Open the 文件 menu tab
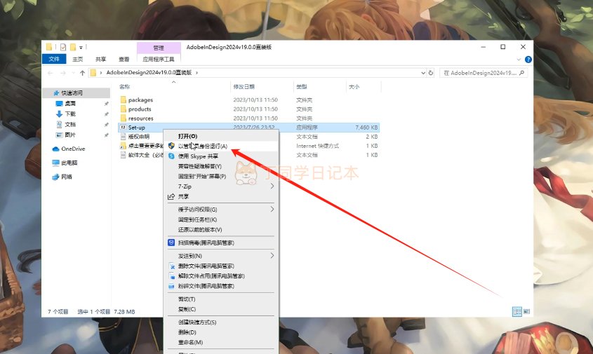The height and width of the screenshot is (354, 593). (x=55, y=60)
